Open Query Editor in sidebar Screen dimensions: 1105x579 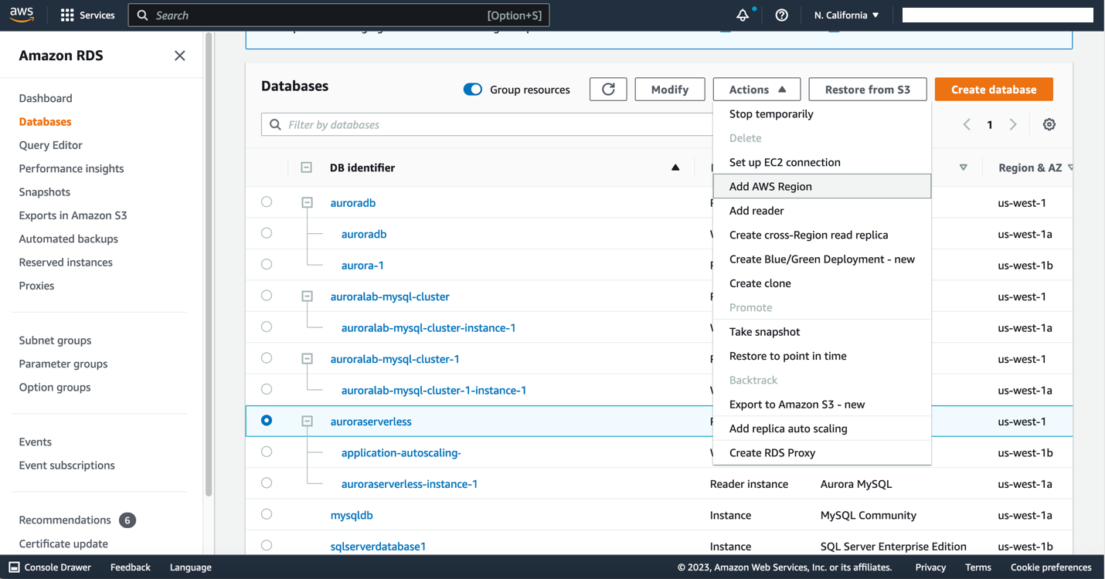coord(50,145)
